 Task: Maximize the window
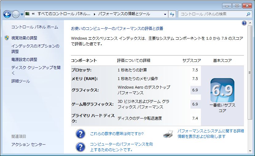(x=237, y=6)
